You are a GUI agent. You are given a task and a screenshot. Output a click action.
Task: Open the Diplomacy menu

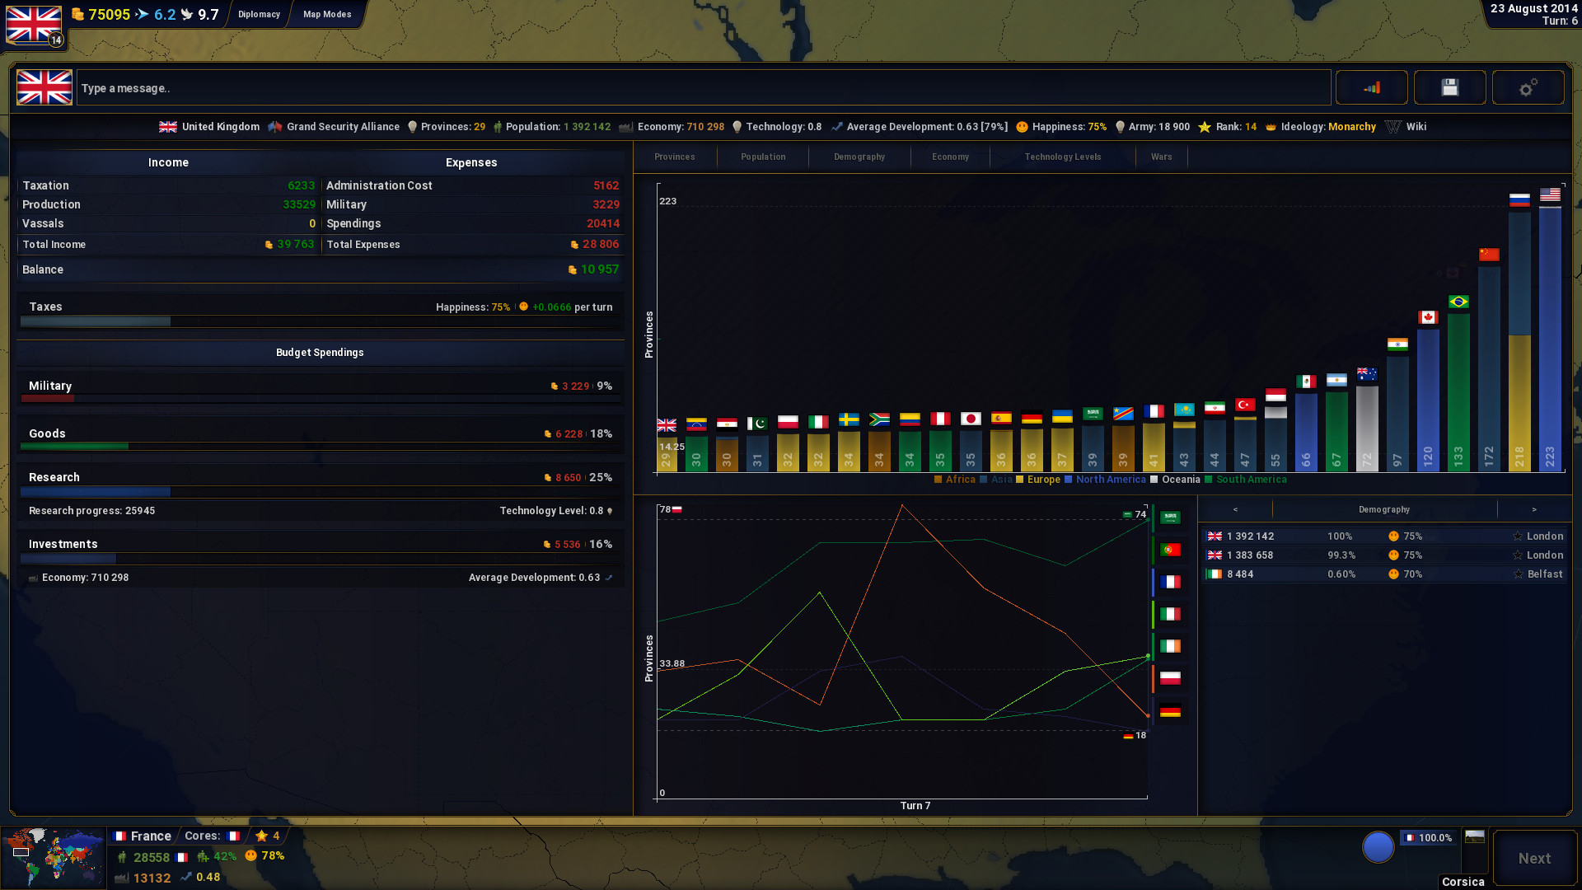pyautogui.click(x=259, y=14)
